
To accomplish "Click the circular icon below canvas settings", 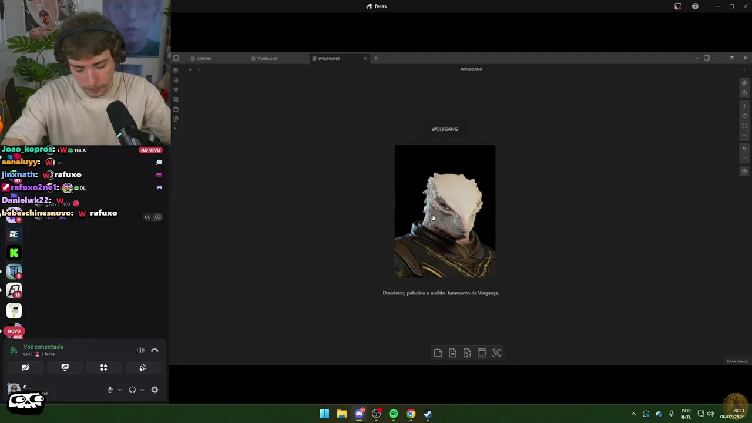I will click(x=744, y=93).
